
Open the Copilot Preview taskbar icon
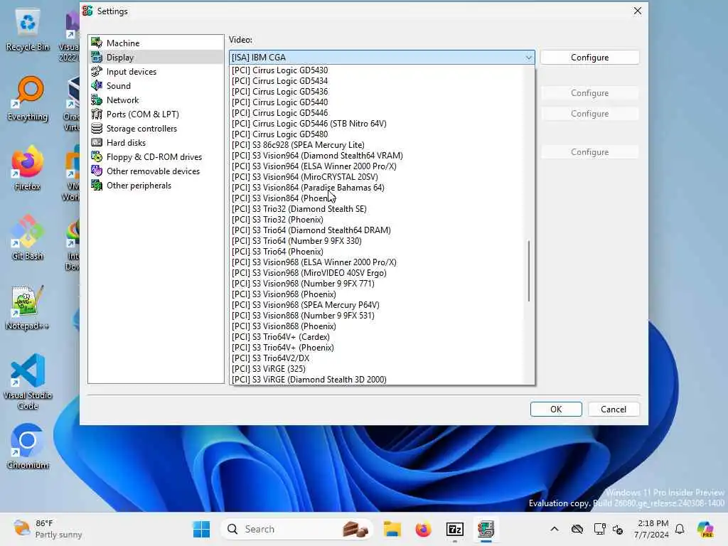coord(705,529)
